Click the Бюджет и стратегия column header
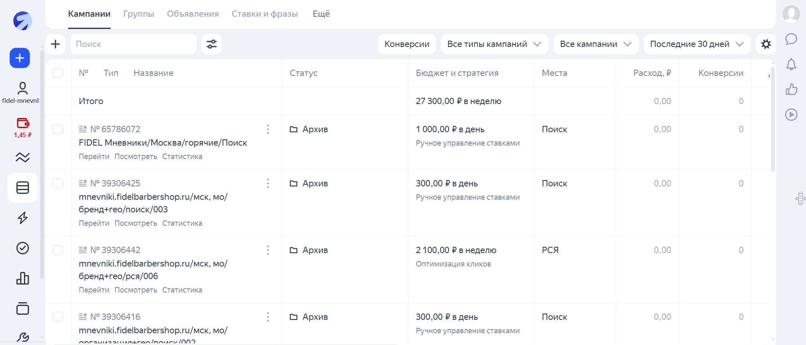This screenshot has width=806, height=345. (x=457, y=73)
